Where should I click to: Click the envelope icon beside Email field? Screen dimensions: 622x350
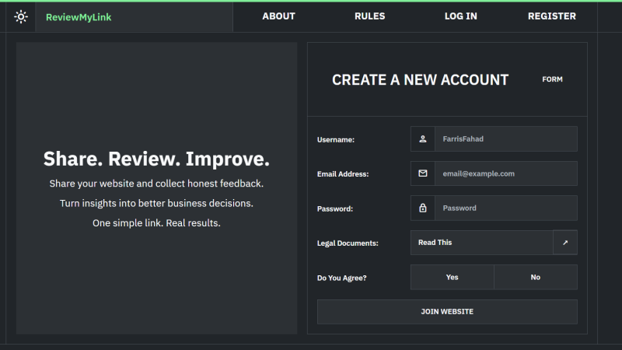(423, 173)
